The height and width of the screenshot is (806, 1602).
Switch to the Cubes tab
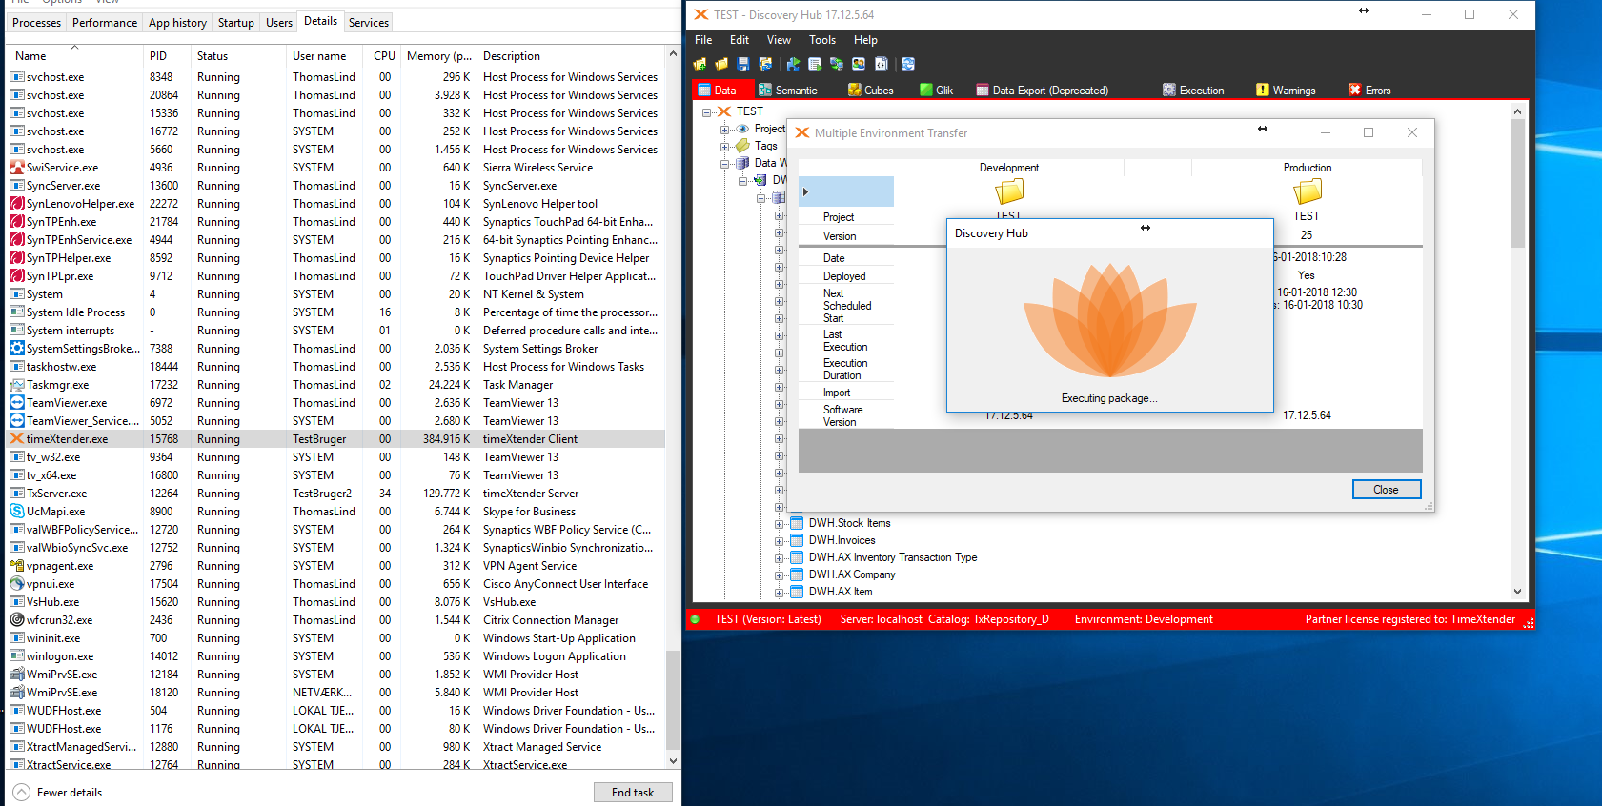871,90
